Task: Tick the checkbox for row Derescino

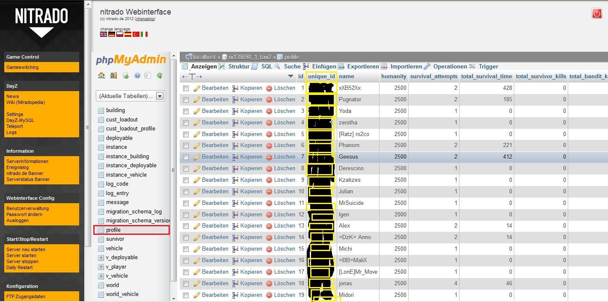Action: tap(186, 169)
